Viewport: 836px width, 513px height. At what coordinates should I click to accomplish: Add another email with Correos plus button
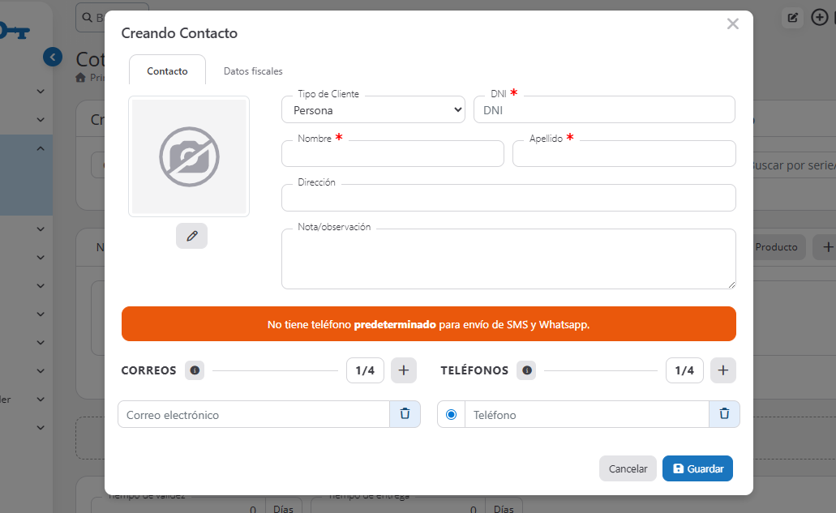click(x=404, y=370)
